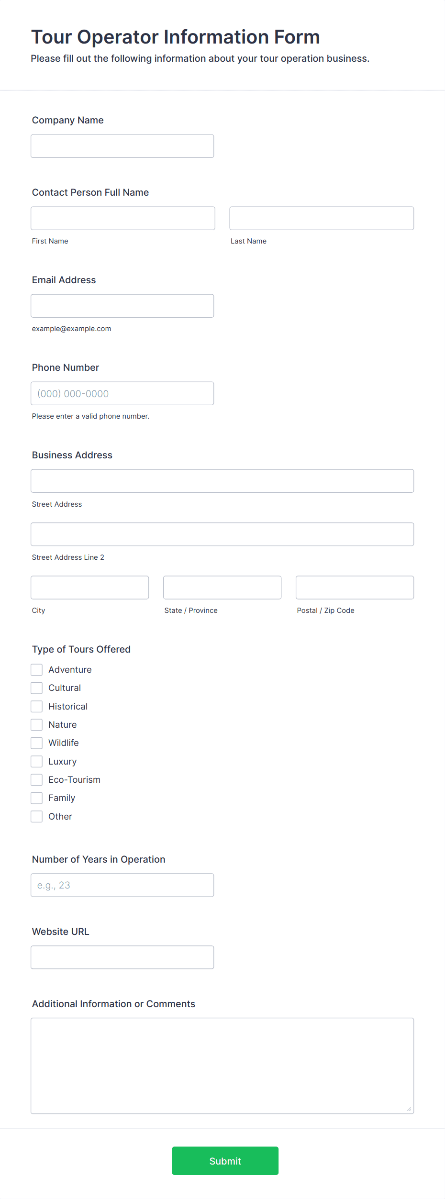Check the Adventure tour checkbox
The width and height of the screenshot is (445, 1199).
tap(37, 670)
